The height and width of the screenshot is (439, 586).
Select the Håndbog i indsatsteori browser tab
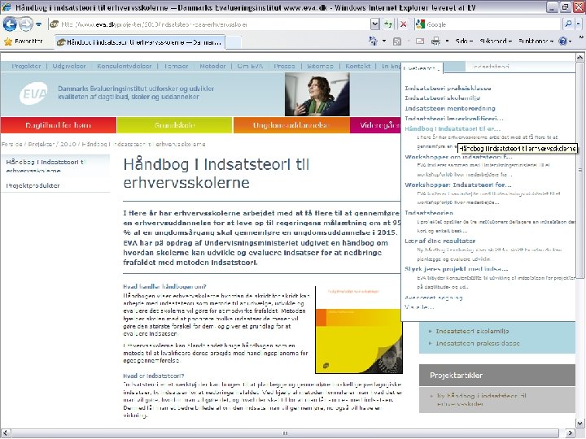pos(140,42)
